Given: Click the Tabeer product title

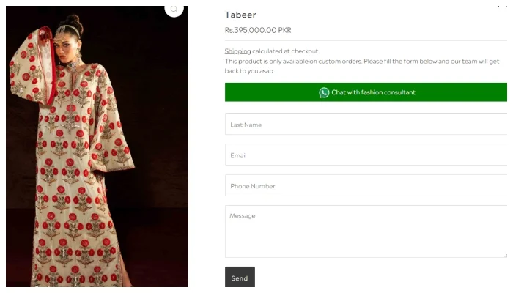Looking at the screenshot, I should pyautogui.click(x=240, y=15).
